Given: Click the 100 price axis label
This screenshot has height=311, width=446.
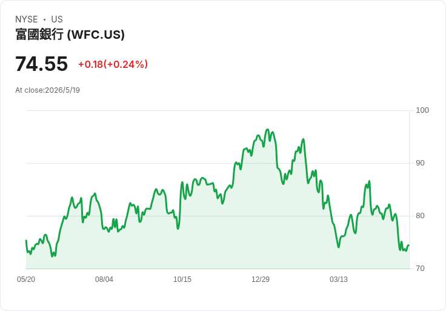Looking at the screenshot, I should [422, 110].
